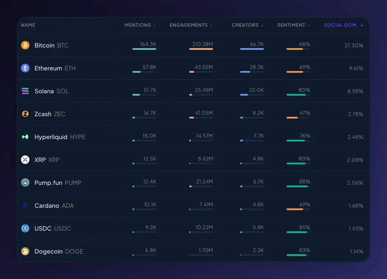Click Pump.fun's 88% sentiment value
The height and width of the screenshot is (279, 387).
[305, 182]
